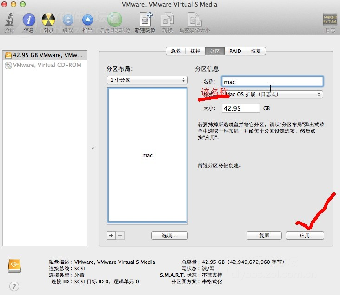Switch to the First Aid (急救) tab
Viewport: 340px width, 295px height.
(176, 51)
